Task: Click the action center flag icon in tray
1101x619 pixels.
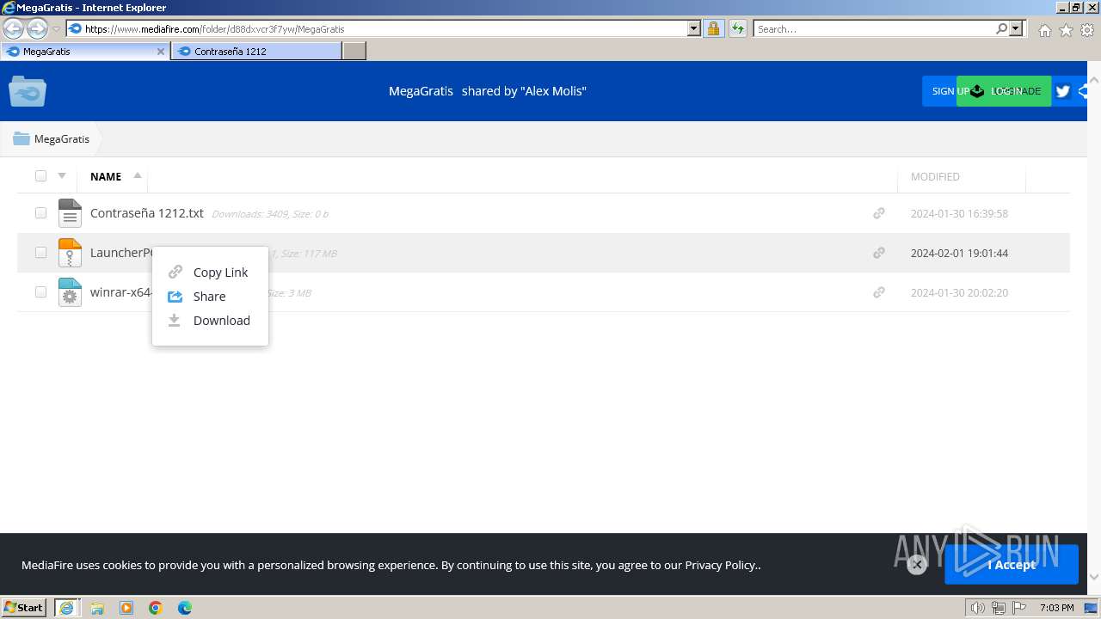Action: point(1019,608)
